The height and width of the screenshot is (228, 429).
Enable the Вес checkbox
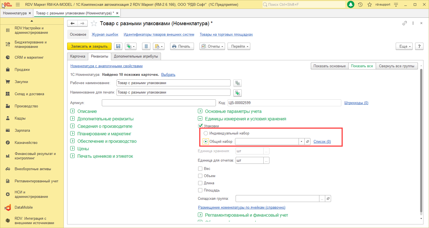point(200,169)
